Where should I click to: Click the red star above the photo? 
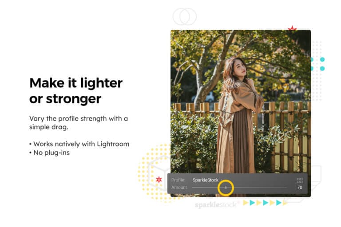click(x=292, y=28)
